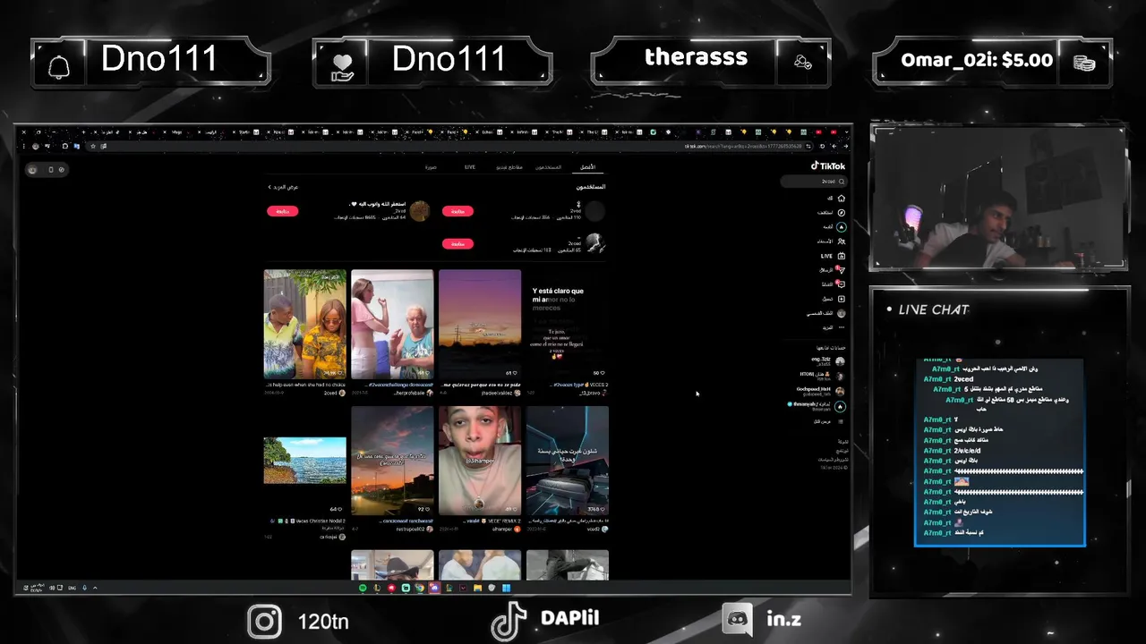Image resolution: width=1146 pixels, height=644 pixels.
Task: Open avatar of first 2vced user result
Action: [594, 211]
